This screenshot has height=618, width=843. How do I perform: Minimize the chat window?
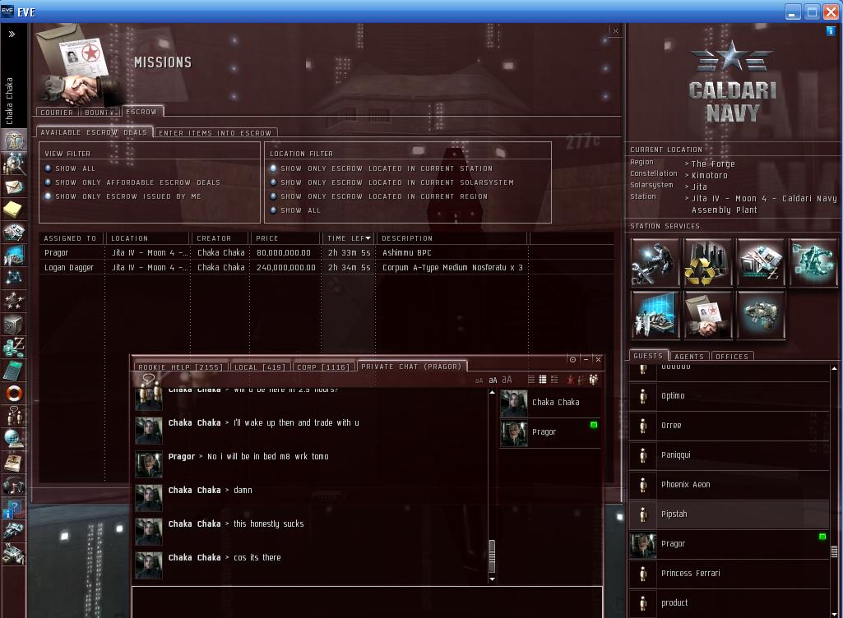pyautogui.click(x=586, y=359)
